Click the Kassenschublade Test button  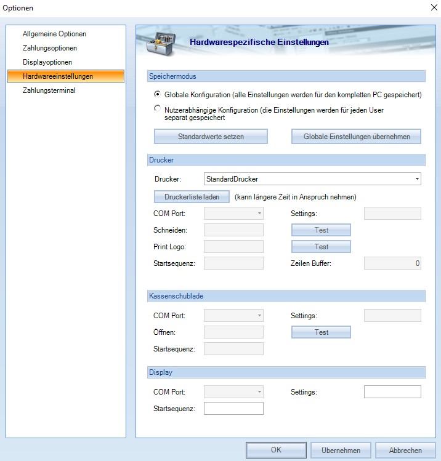click(321, 332)
